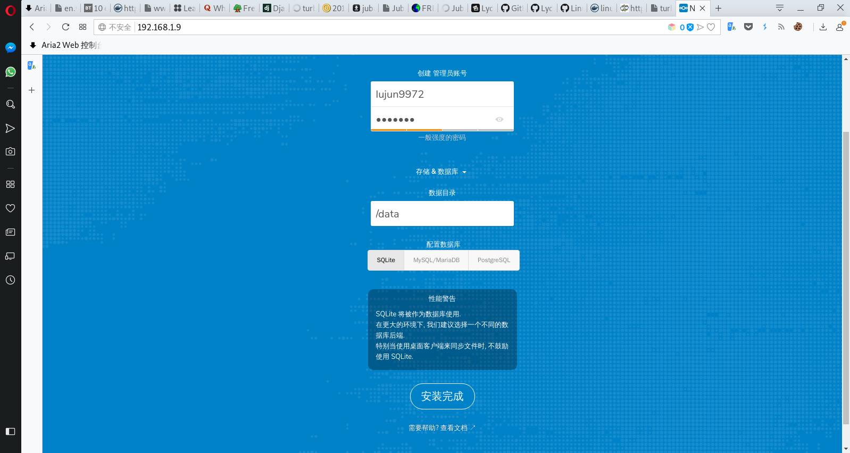Open Speed Dial grid in sidebar

[x=11, y=184]
